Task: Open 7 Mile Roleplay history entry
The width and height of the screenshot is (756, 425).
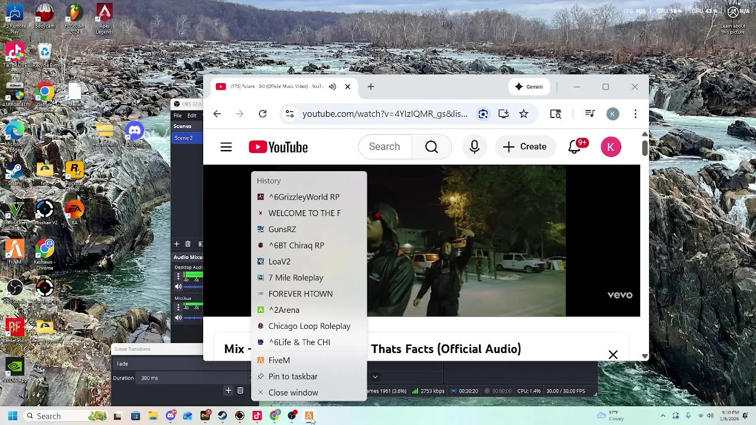Action: pyautogui.click(x=308, y=277)
